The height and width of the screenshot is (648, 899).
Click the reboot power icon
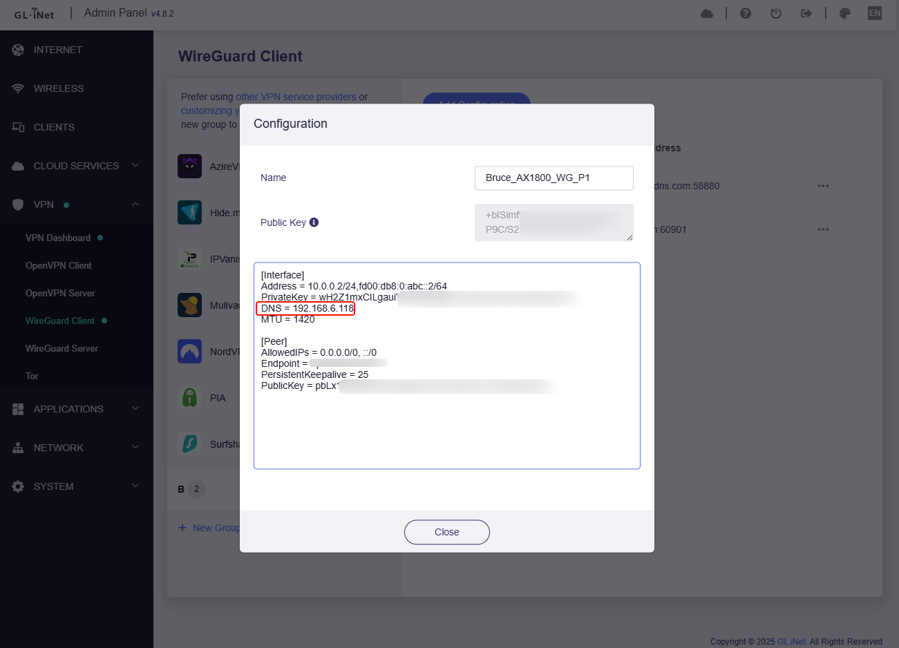coord(776,13)
